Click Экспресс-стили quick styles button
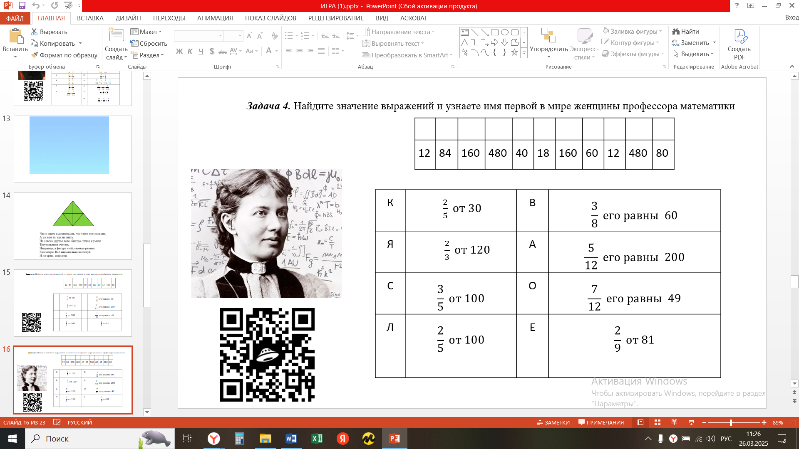Screen dimensions: 799x449 [x=585, y=44]
